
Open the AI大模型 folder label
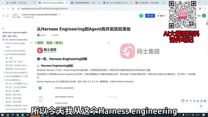tap(17, 17)
